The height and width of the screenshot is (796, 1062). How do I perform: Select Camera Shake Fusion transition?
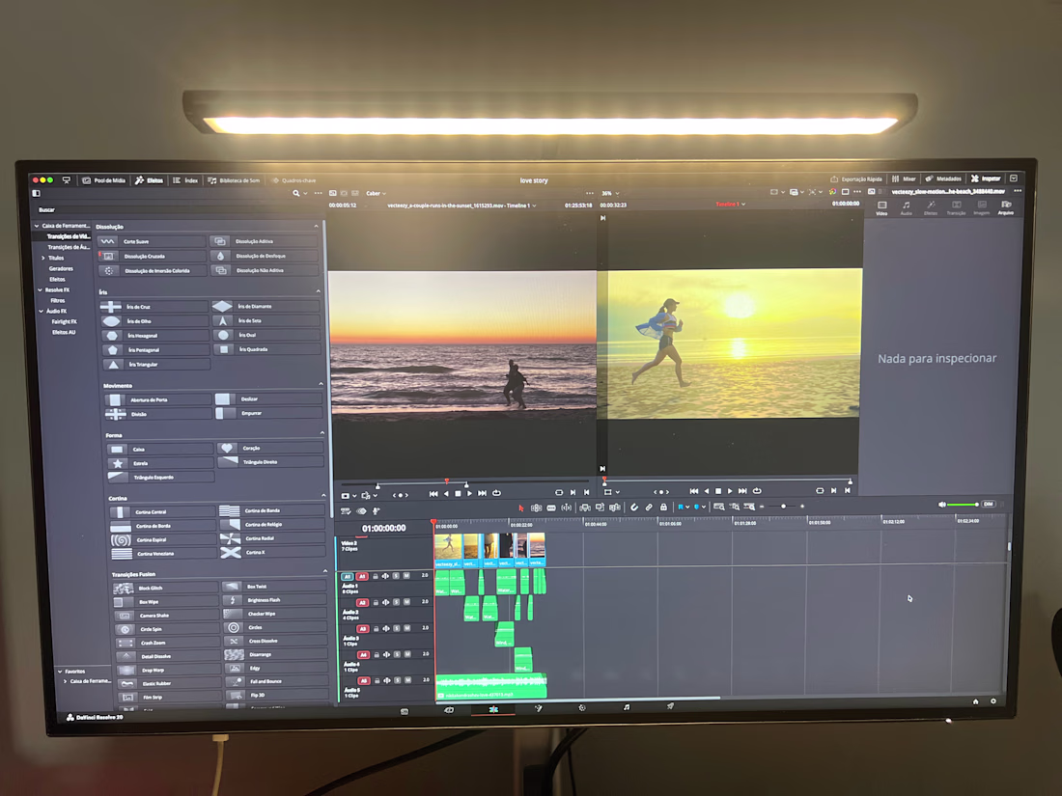pyautogui.click(x=167, y=616)
